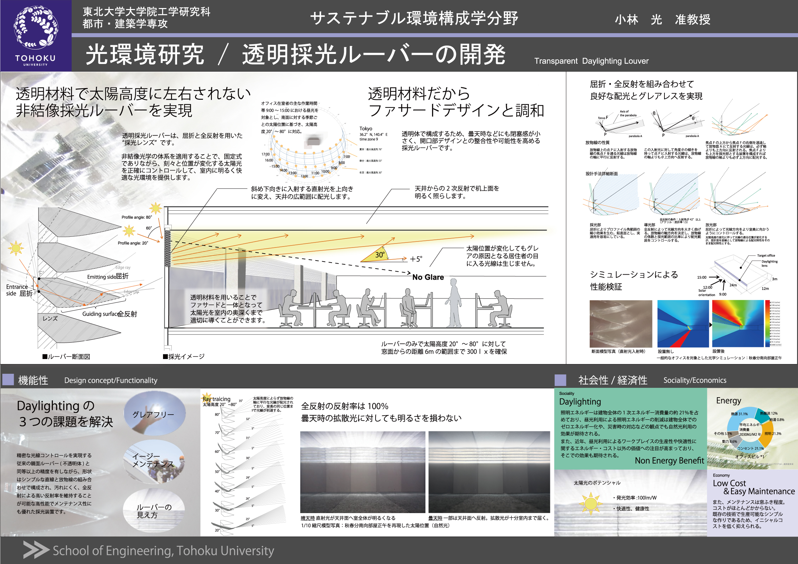
Task: Click the green panel Daylighting heading
Action: [x=580, y=402]
